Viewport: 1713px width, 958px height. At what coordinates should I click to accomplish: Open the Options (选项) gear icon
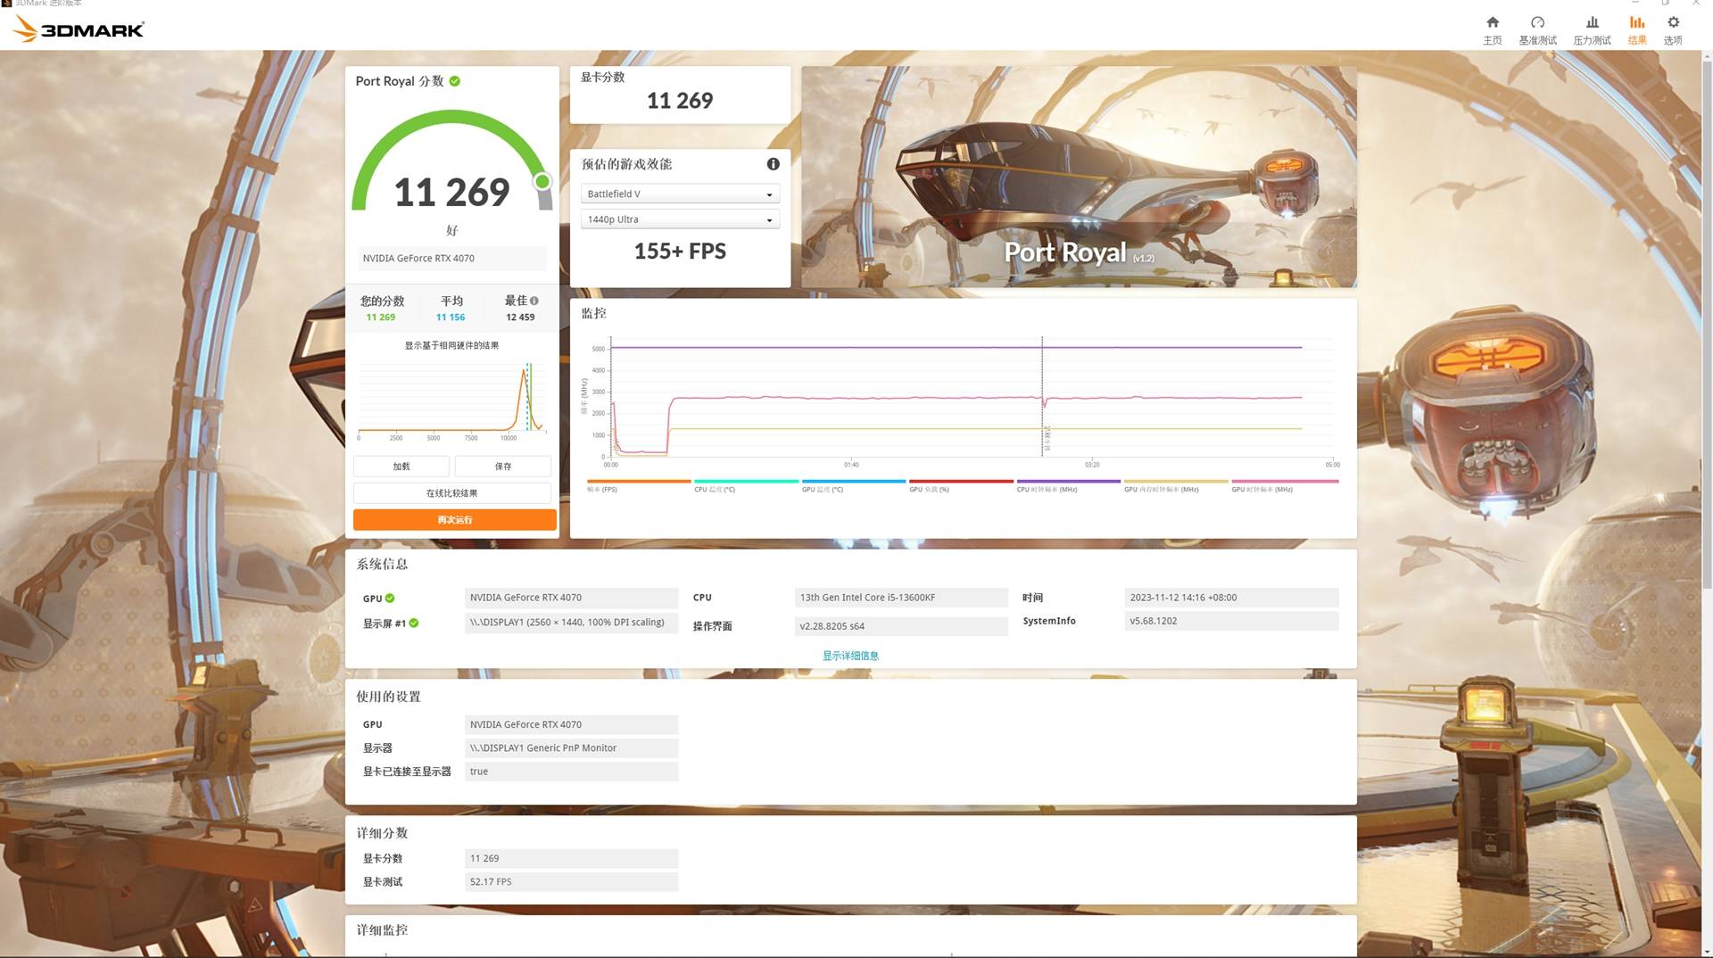point(1673,29)
